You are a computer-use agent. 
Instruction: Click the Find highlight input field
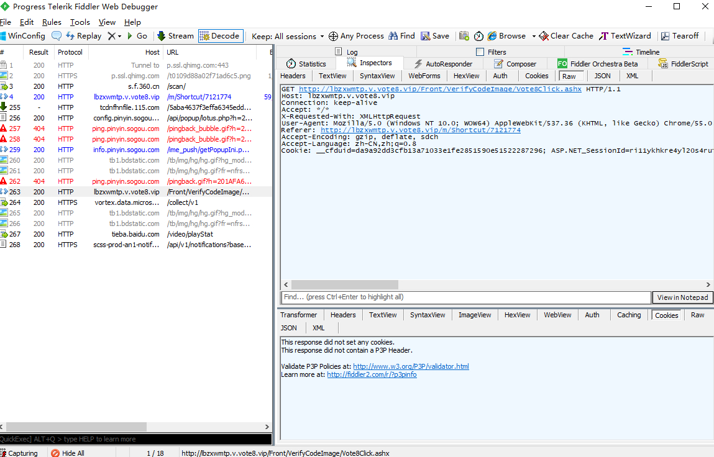[x=466, y=297]
